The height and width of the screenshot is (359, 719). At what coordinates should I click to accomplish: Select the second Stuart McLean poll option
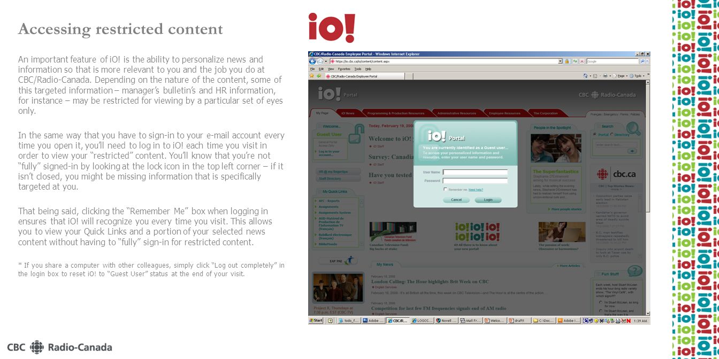coord(601,311)
